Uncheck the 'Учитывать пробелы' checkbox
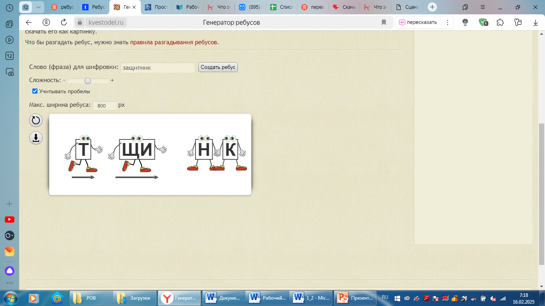545x306 pixels. [35, 91]
